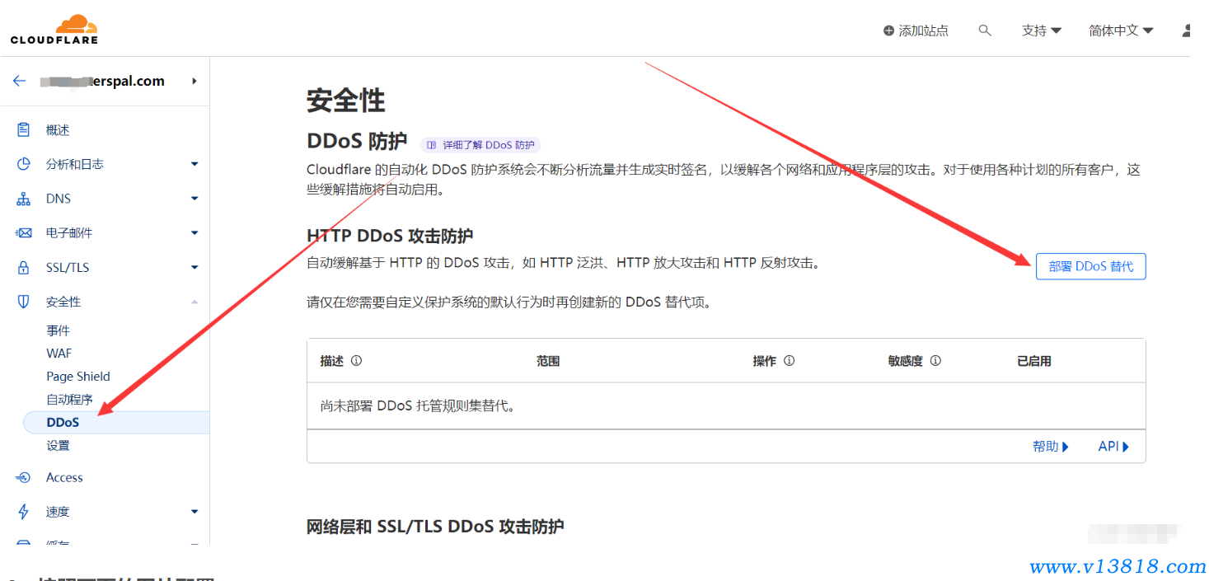
Task: Click the info icon beside 敏感度
Action: 935,361
